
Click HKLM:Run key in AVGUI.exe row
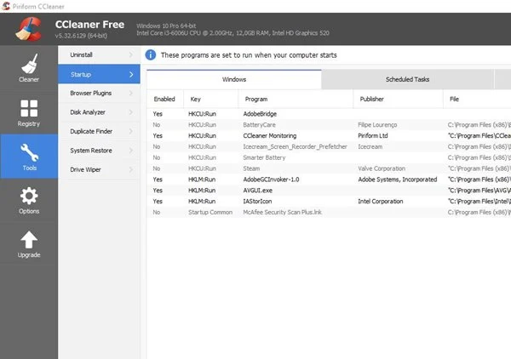click(202, 191)
